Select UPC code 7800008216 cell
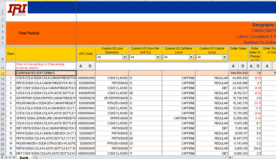The image size is (276, 159). tap(86, 98)
